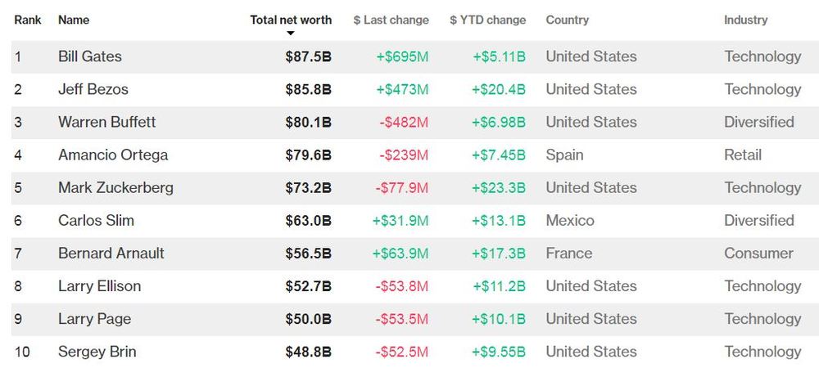Image resolution: width=819 pixels, height=368 pixels.
Task: Sort table by Rank header
Action: (x=28, y=20)
